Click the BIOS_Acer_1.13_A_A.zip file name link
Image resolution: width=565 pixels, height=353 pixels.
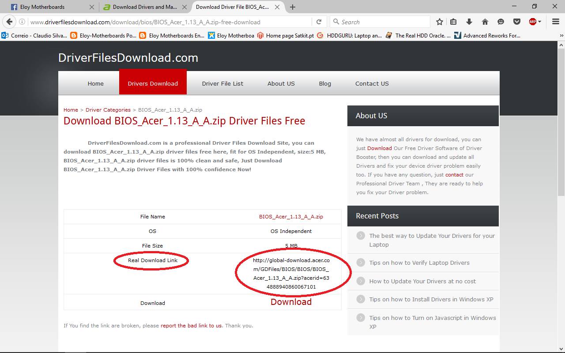click(x=291, y=217)
